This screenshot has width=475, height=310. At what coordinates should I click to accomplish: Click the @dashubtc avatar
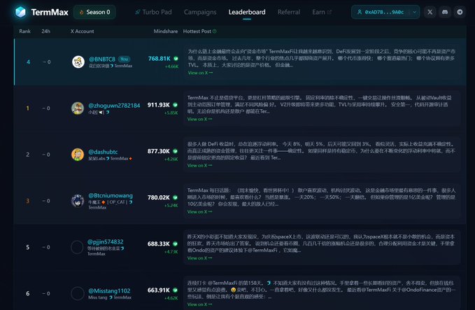pos(78,155)
